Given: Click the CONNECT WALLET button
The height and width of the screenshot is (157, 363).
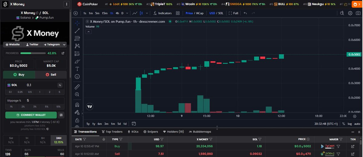Looking at the screenshot, I should pos(31,115).
